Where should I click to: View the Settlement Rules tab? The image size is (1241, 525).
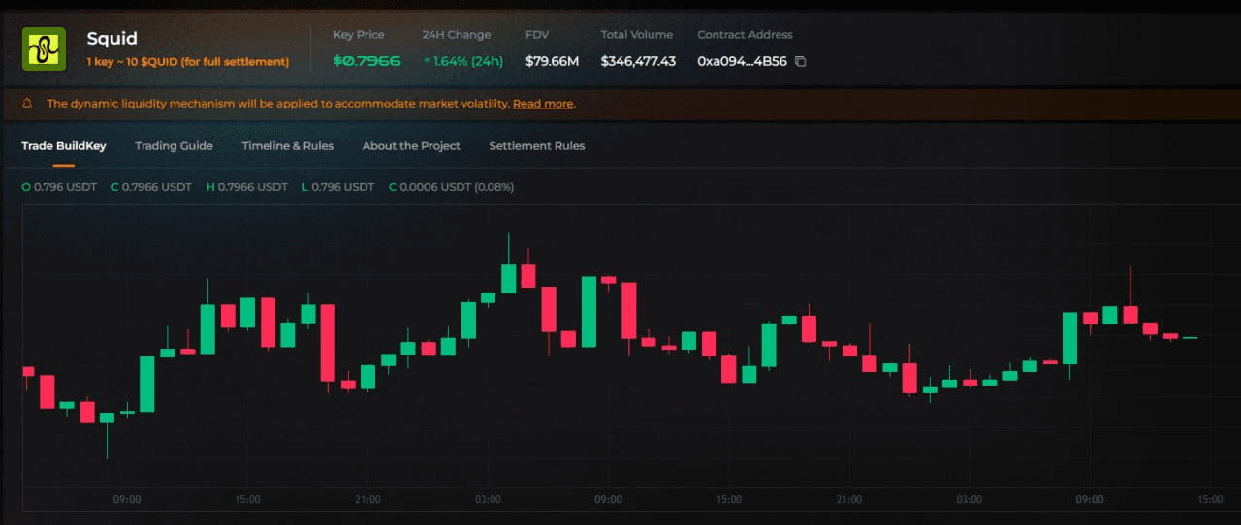coord(537,146)
